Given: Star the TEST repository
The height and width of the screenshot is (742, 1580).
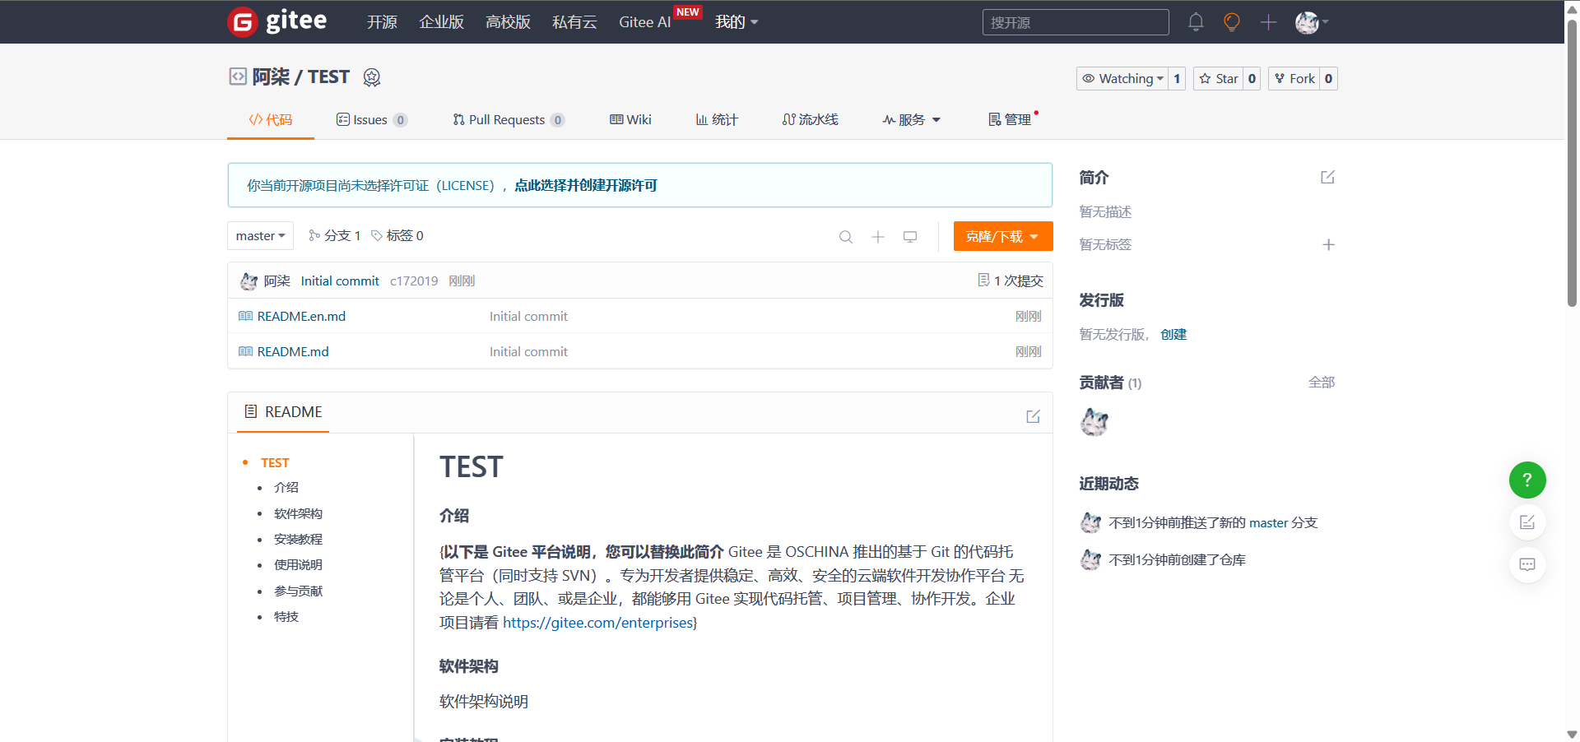Looking at the screenshot, I should [x=1219, y=79].
